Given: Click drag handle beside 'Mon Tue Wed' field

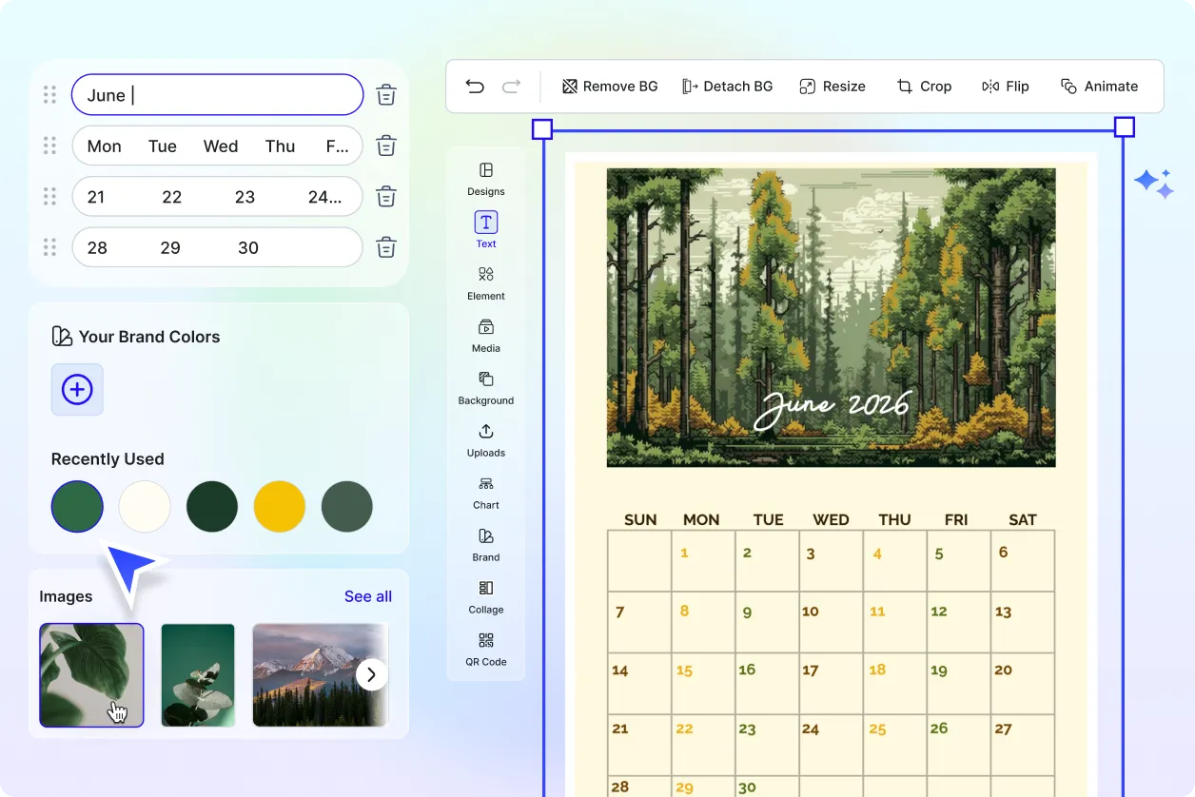Looking at the screenshot, I should [x=49, y=146].
